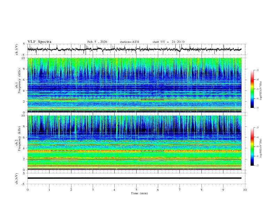Click the red-orange band near 3.5 kHz in ch.2

pos(134,151)
